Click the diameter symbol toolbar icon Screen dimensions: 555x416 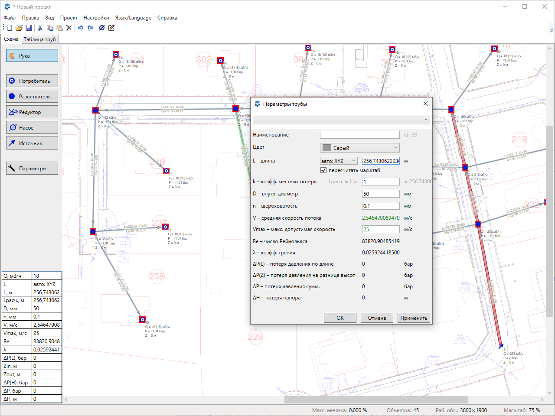point(102,28)
